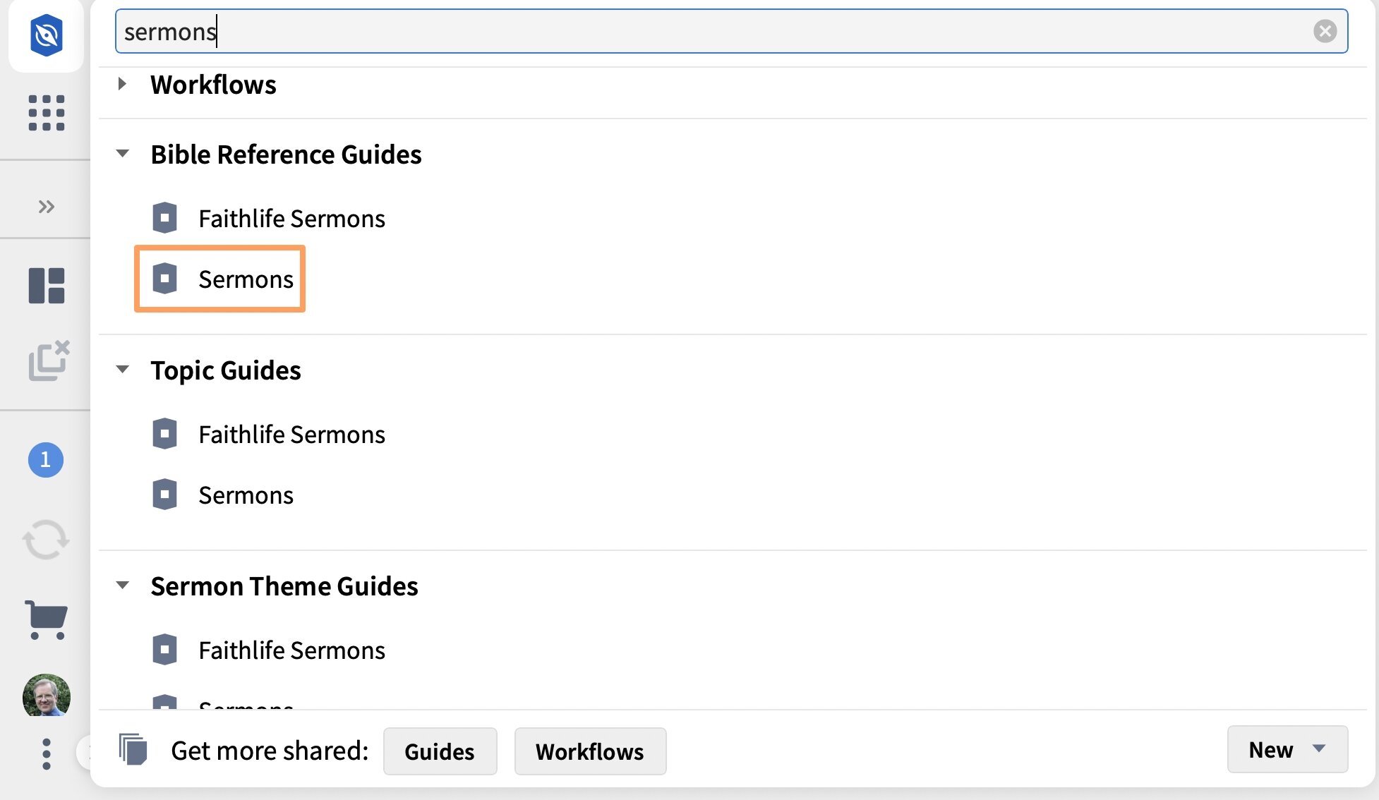Select Faithlife Sermons under Topic Guides
The image size is (1379, 800).
292,435
